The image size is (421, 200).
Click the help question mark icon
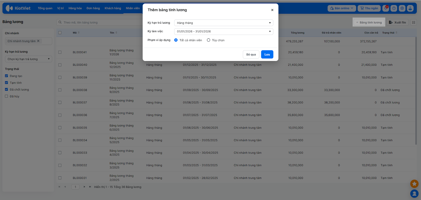pos(394,8)
